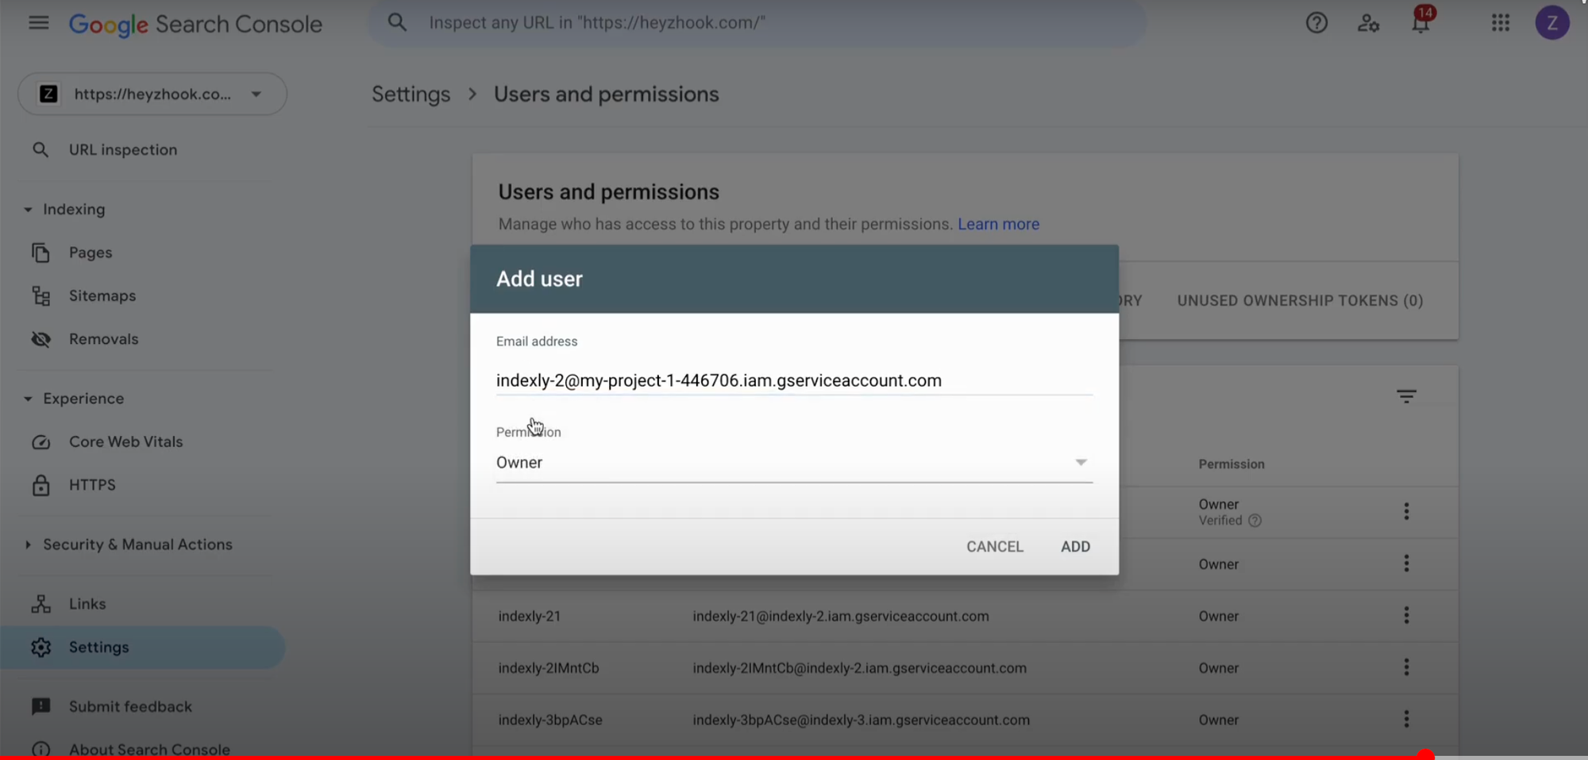Open more options for indexly-3bpACse user
Image resolution: width=1588 pixels, height=760 pixels.
1406,719
